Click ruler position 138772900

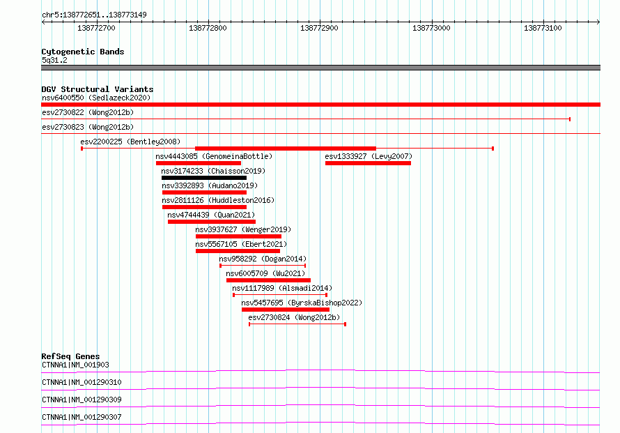(x=320, y=28)
